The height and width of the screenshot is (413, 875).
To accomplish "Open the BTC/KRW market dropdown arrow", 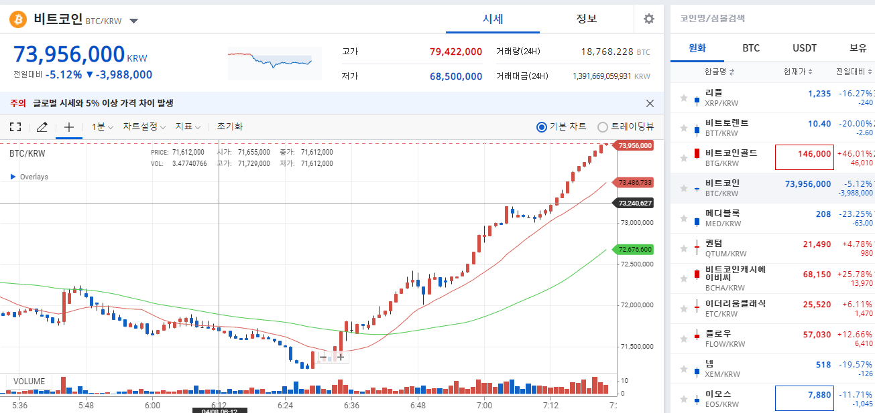I will (133, 21).
